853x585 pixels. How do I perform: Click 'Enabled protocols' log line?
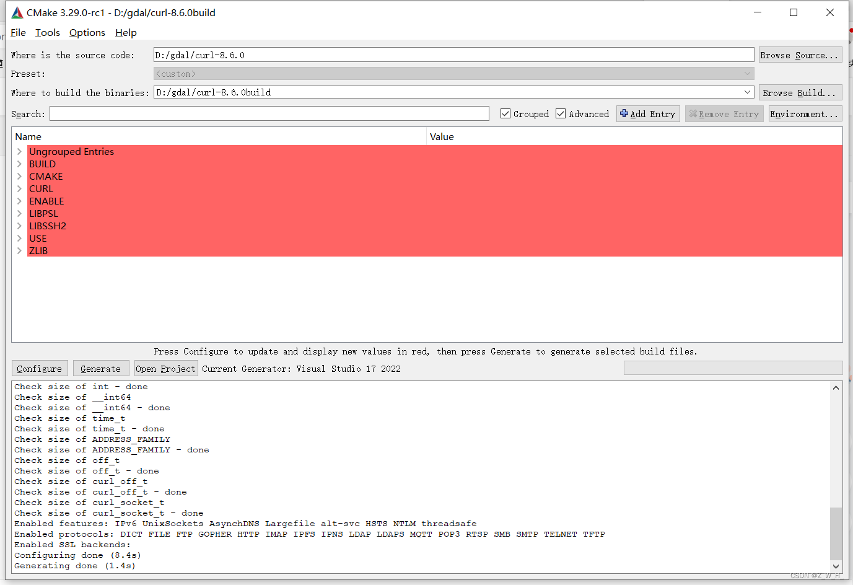pos(310,534)
